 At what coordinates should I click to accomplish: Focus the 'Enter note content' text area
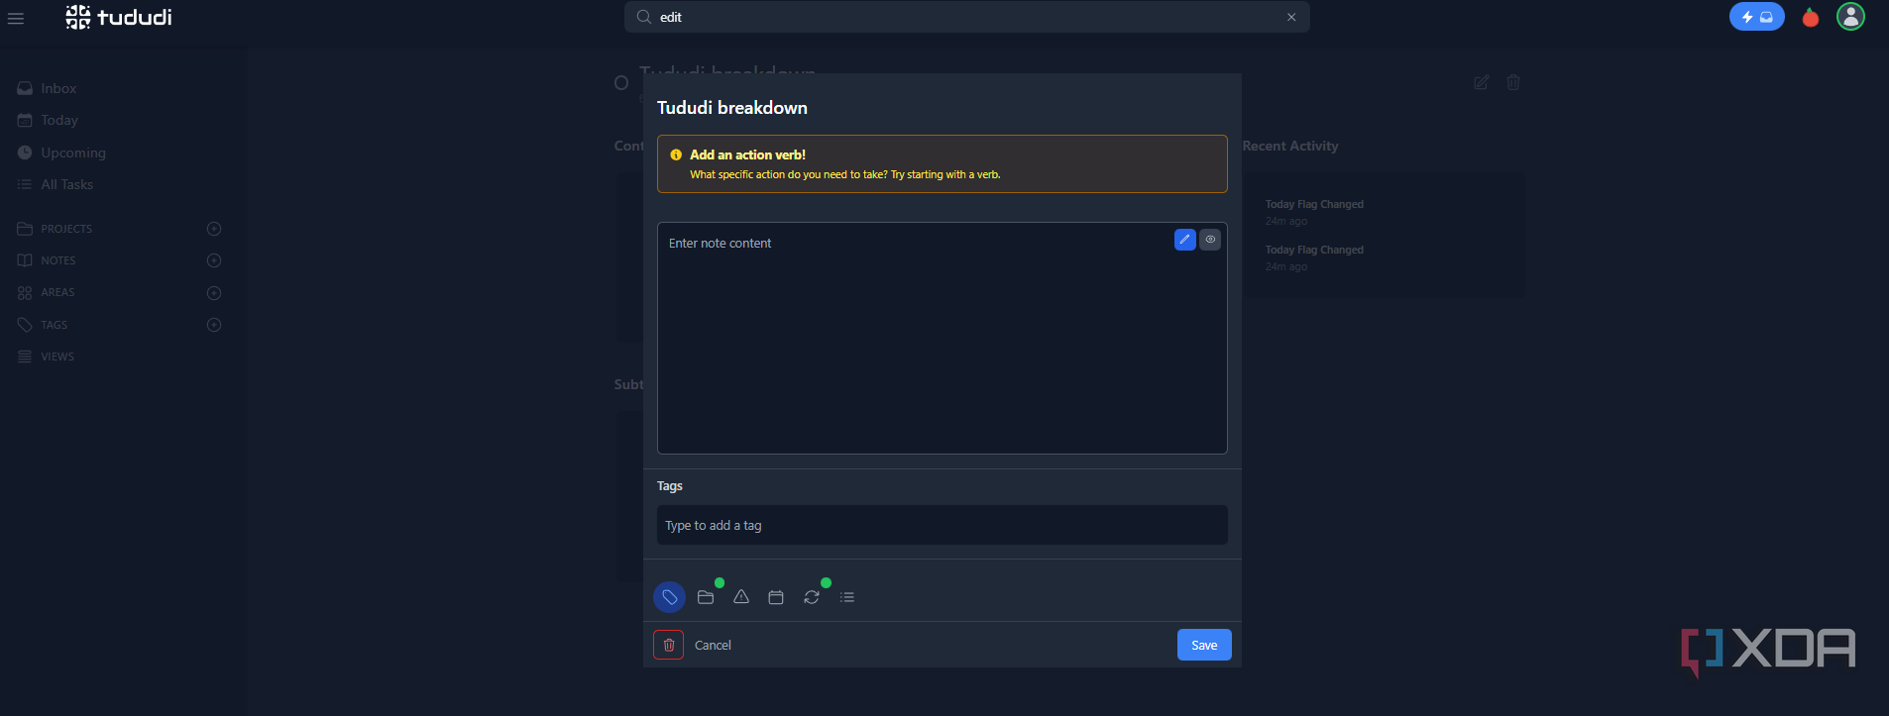click(943, 338)
